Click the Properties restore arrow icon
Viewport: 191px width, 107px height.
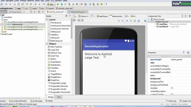click(188, 53)
